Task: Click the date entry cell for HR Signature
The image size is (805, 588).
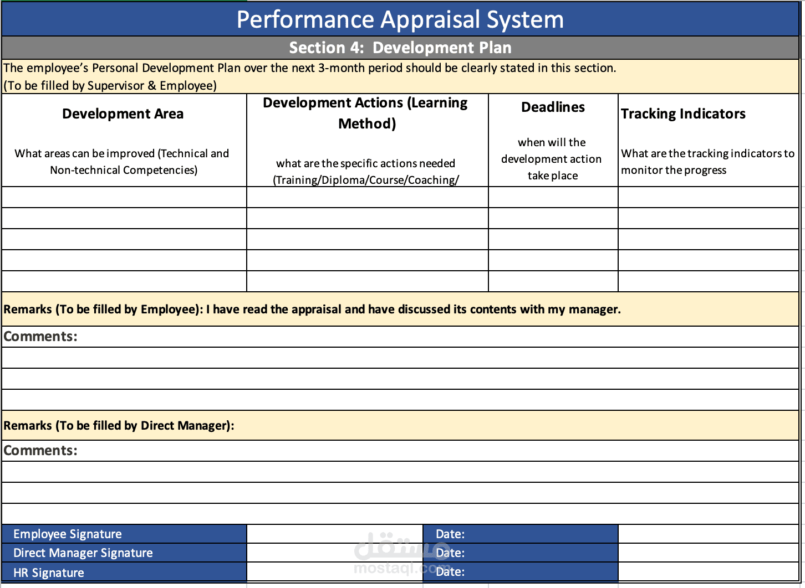Action: tap(709, 572)
